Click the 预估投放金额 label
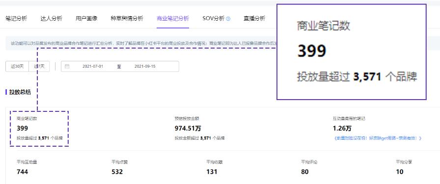This screenshot has width=440, height=184. (187, 119)
